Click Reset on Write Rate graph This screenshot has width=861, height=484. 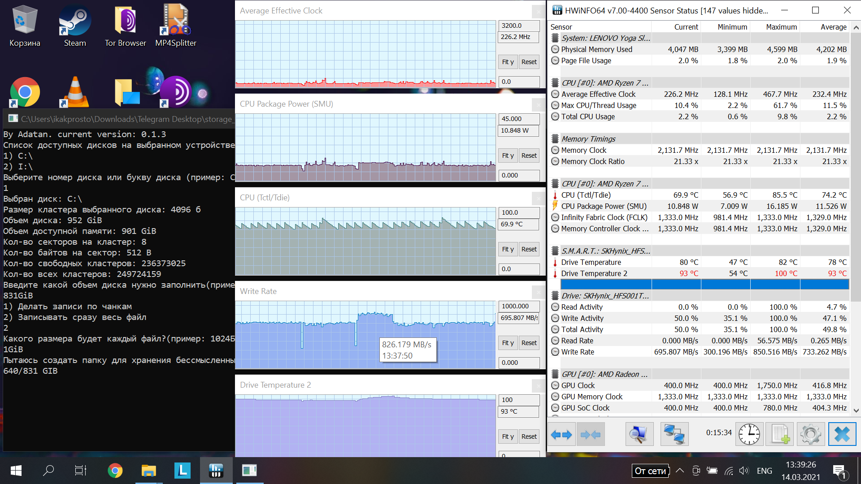529,343
